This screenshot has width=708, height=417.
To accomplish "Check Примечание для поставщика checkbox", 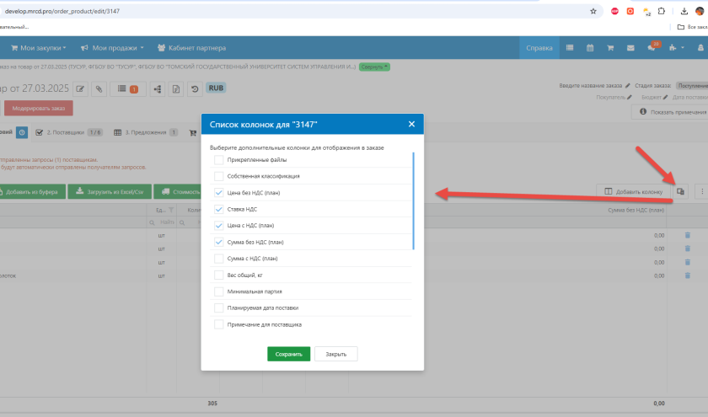I will 218,324.
